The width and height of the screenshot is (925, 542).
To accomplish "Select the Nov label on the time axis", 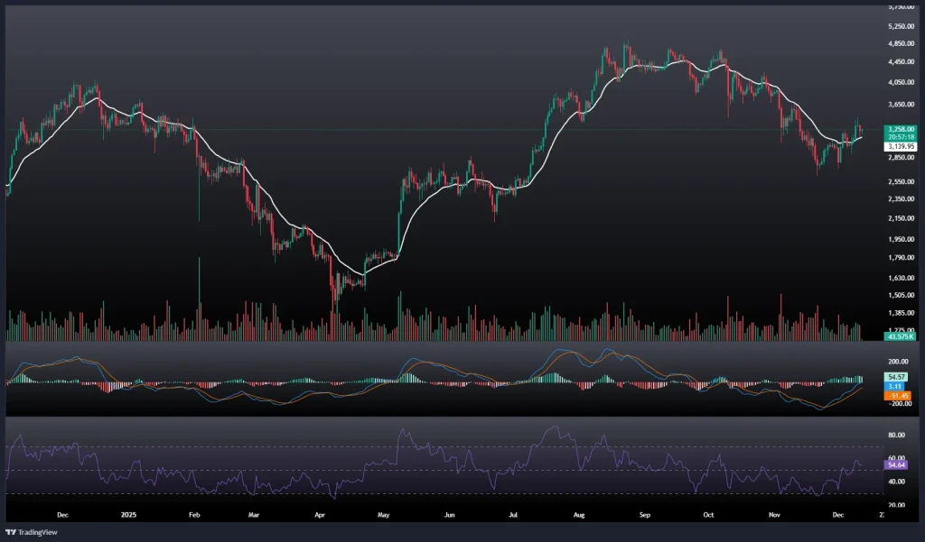I will [772, 515].
